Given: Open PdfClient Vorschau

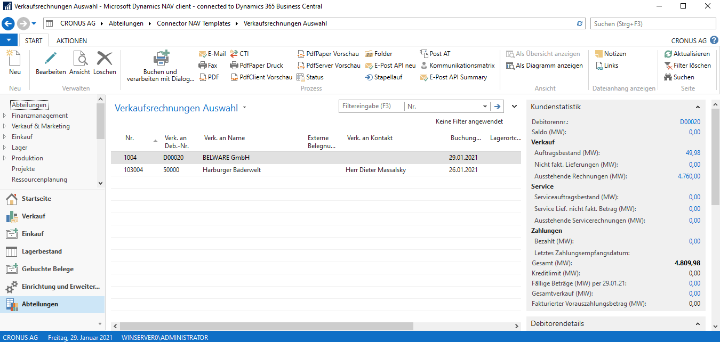Looking at the screenshot, I should coord(261,77).
